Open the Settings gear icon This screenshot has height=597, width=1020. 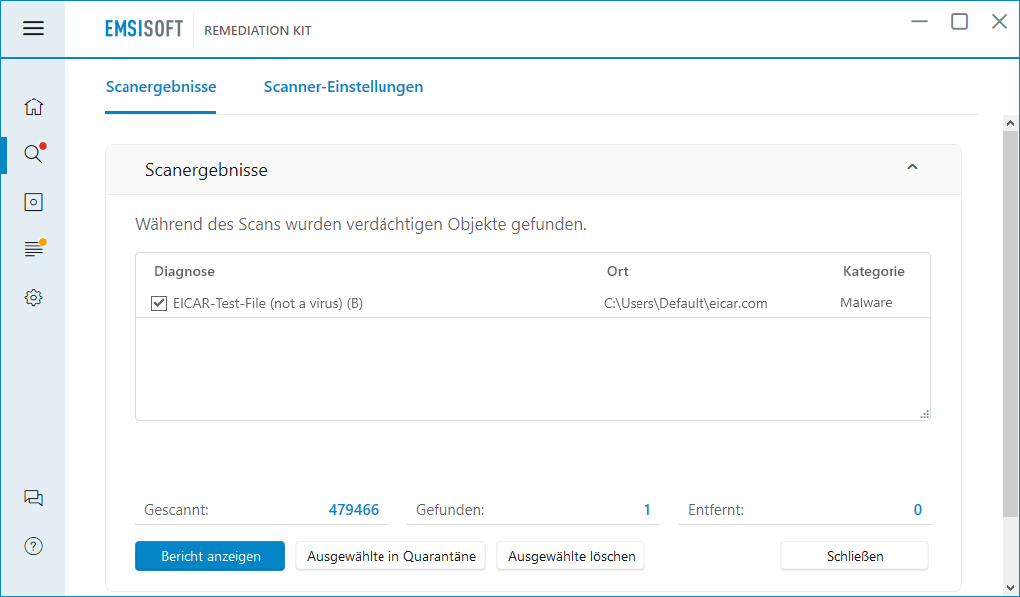pyautogui.click(x=33, y=298)
